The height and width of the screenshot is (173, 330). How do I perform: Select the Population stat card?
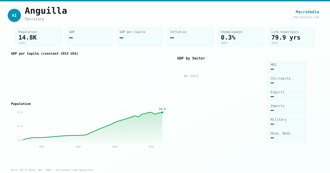pos(38,37)
